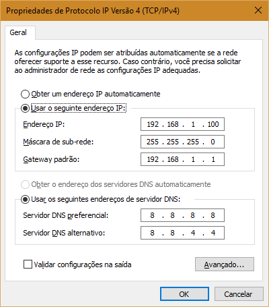Close the TCP/IPv4 properties dialog
The width and height of the screenshot is (269, 307).
tap(258, 10)
